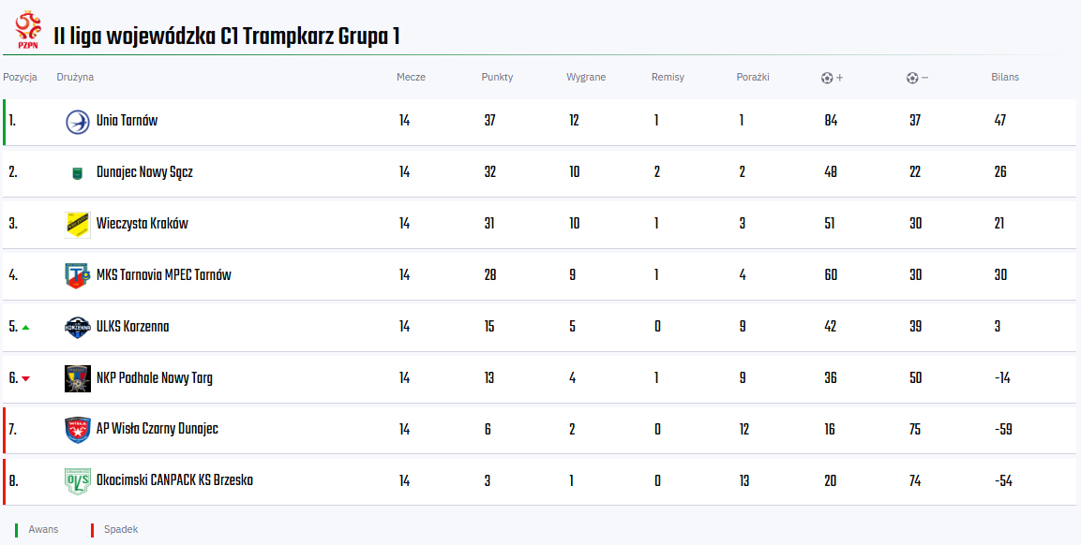The image size is (1081, 545).
Task: Click the green up arrow beside position 5
Action: (x=25, y=327)
